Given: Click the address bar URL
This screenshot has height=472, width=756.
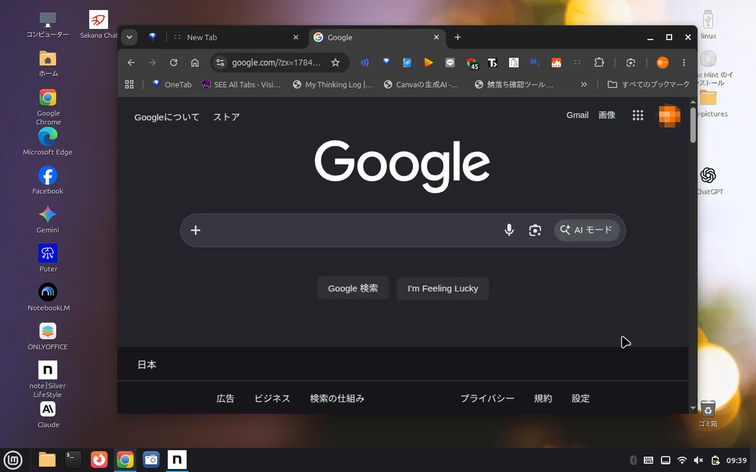Looking at the screenshot, I should pyautogui.click(x=276, y=62).
